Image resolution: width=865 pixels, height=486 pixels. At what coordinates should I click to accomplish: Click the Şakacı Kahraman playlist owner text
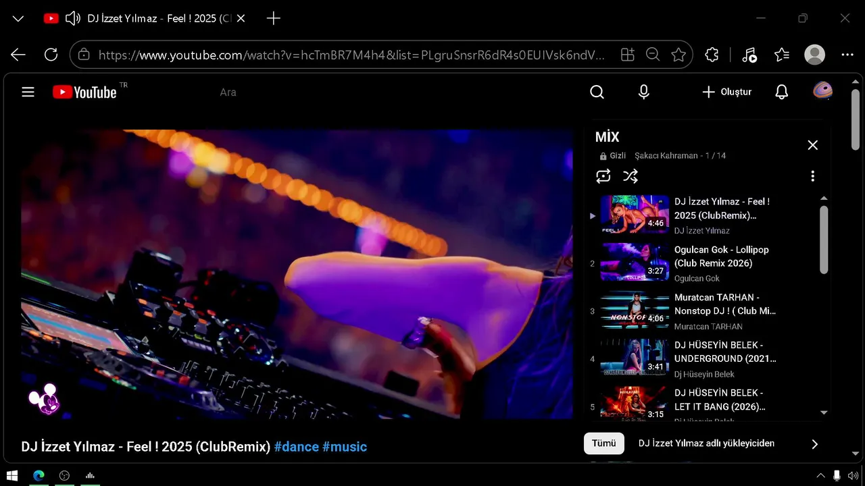[666, 156]
